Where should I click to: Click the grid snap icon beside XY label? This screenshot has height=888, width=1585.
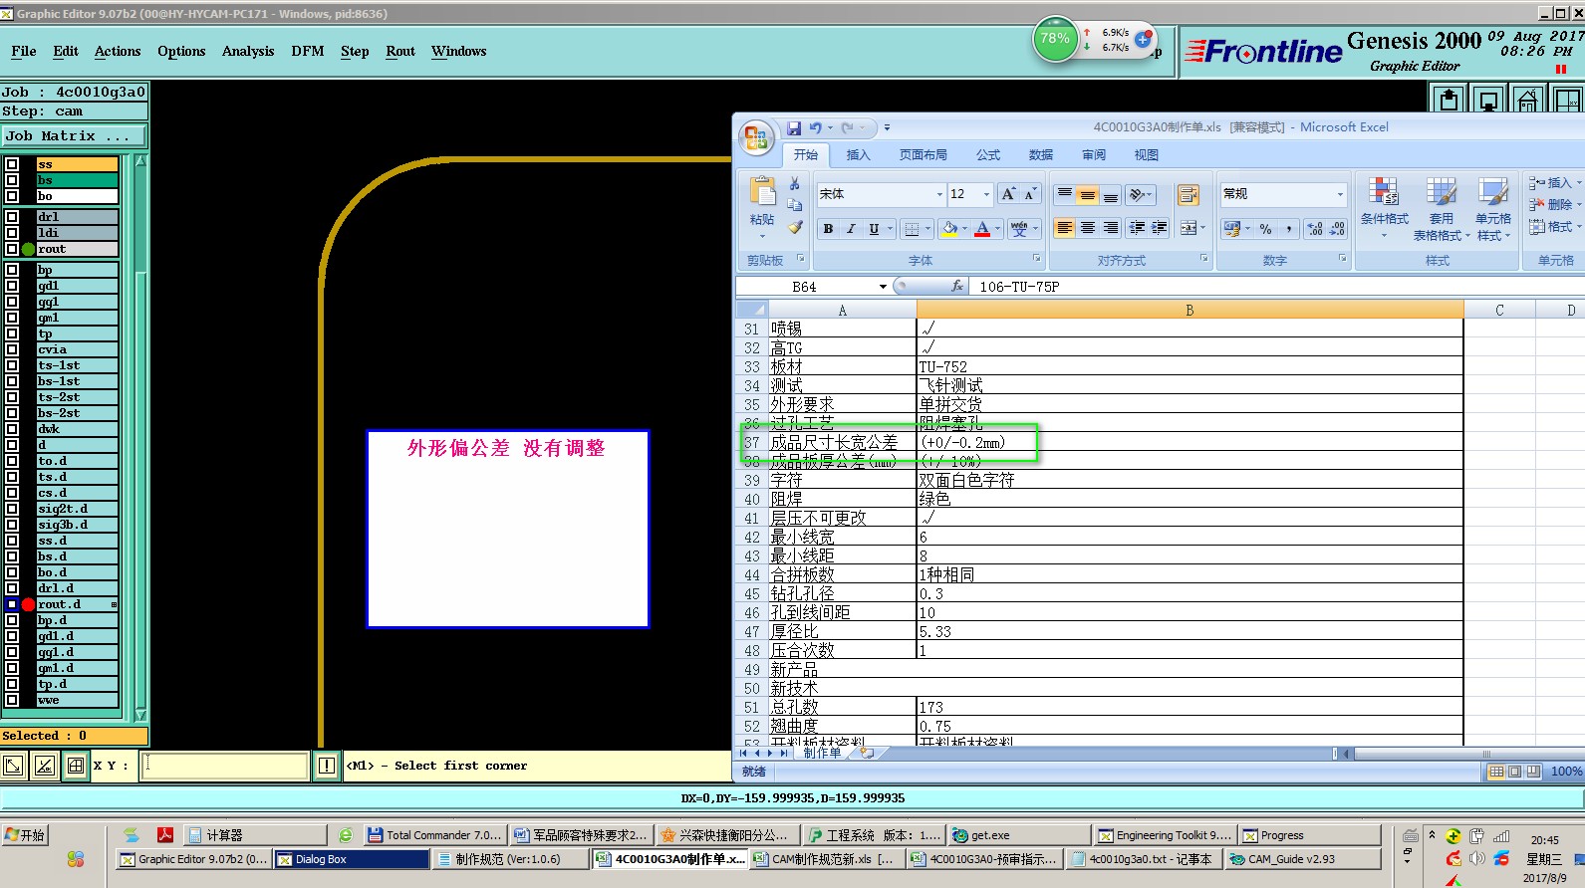coord(75,766)
